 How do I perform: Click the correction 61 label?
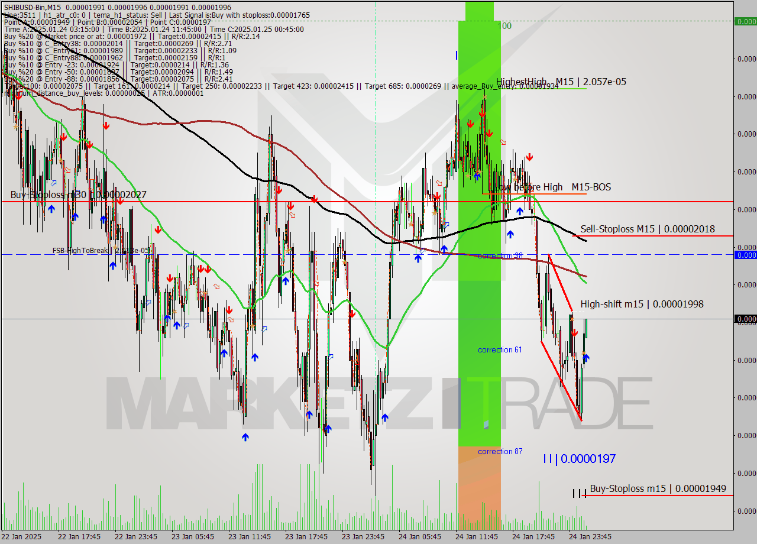pos(500,349)
